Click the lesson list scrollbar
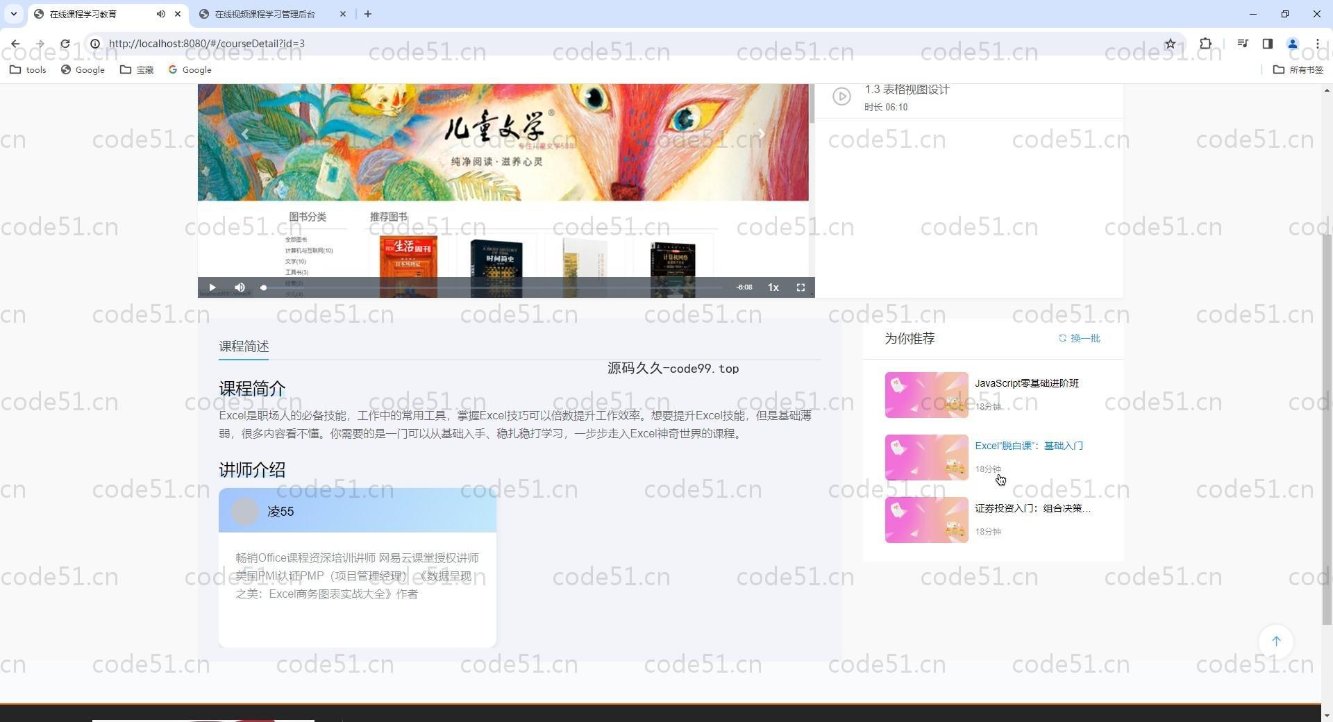Image resolution: width=1333 pixels, height=722 pixels. (812, 104)
